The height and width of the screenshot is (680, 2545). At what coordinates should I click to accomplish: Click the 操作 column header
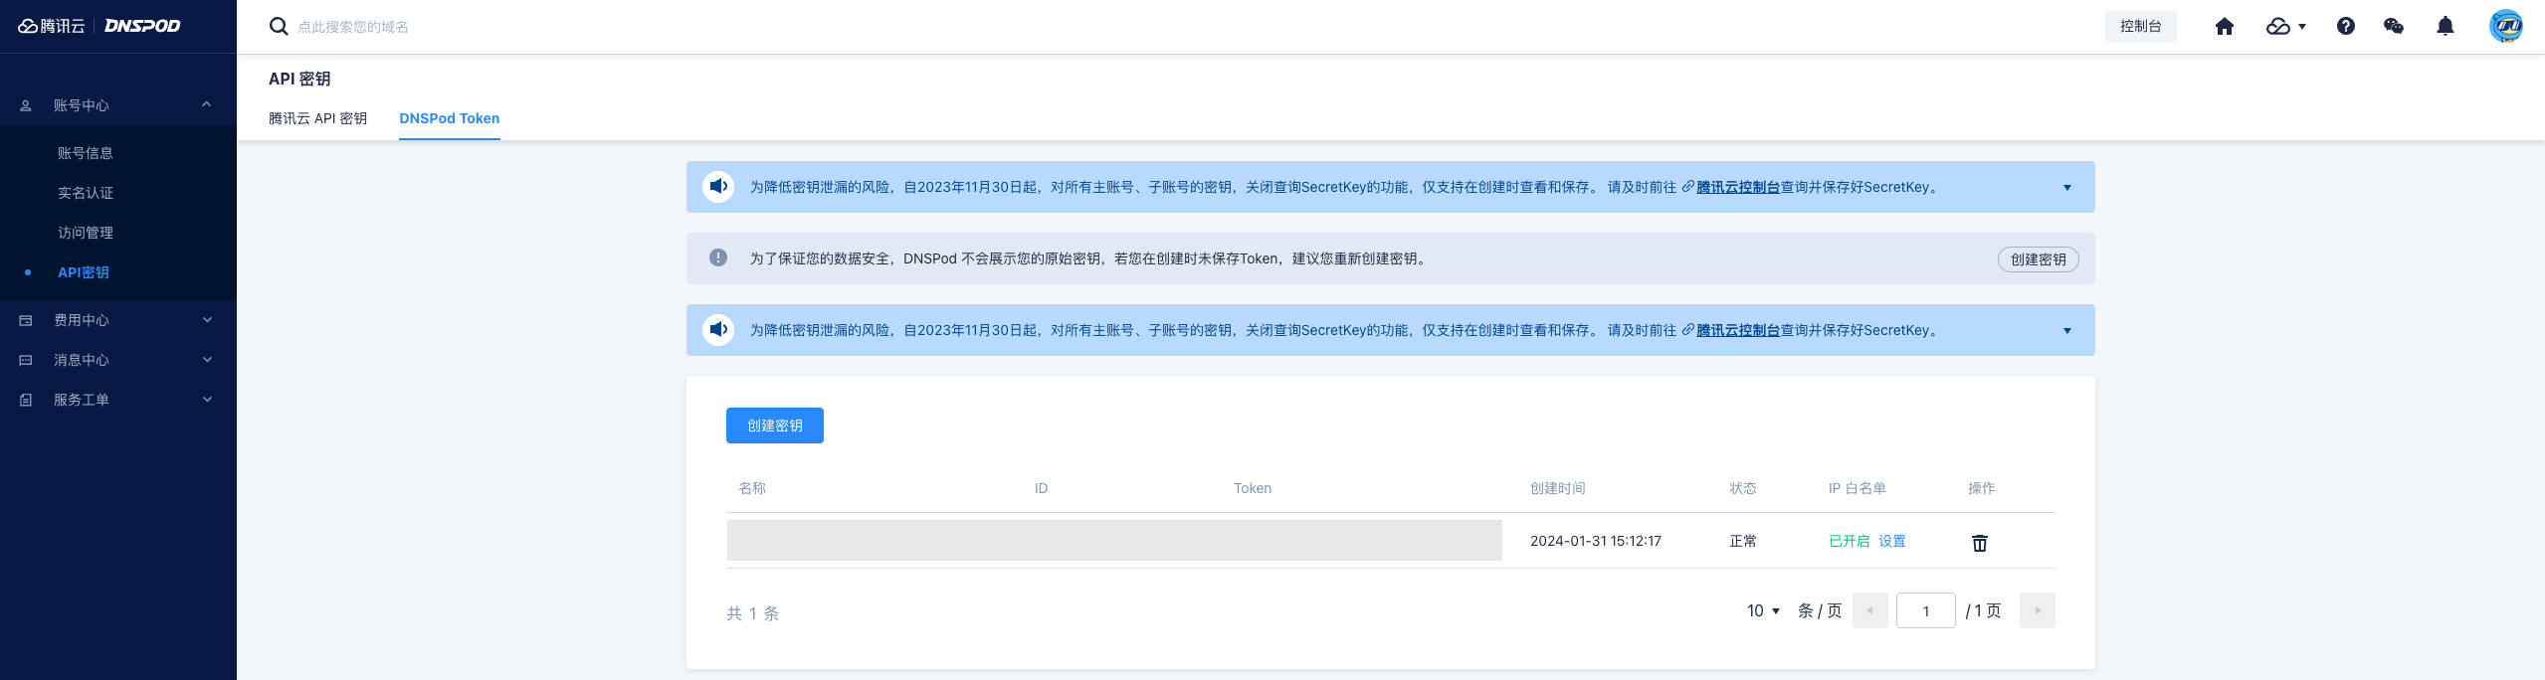point(1982,488)
